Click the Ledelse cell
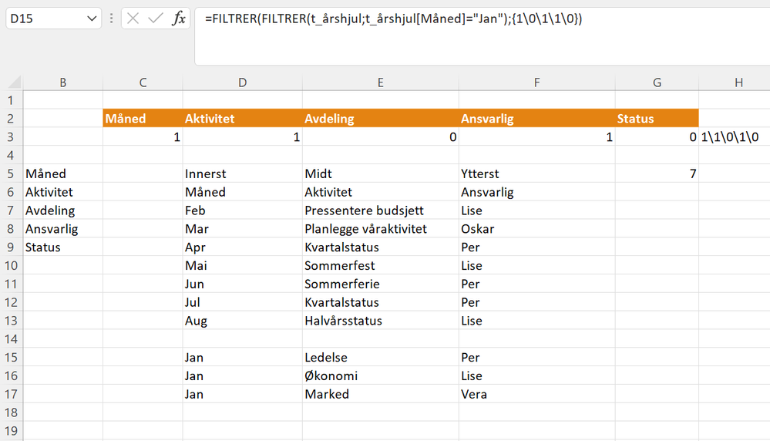 pos(381,358)
